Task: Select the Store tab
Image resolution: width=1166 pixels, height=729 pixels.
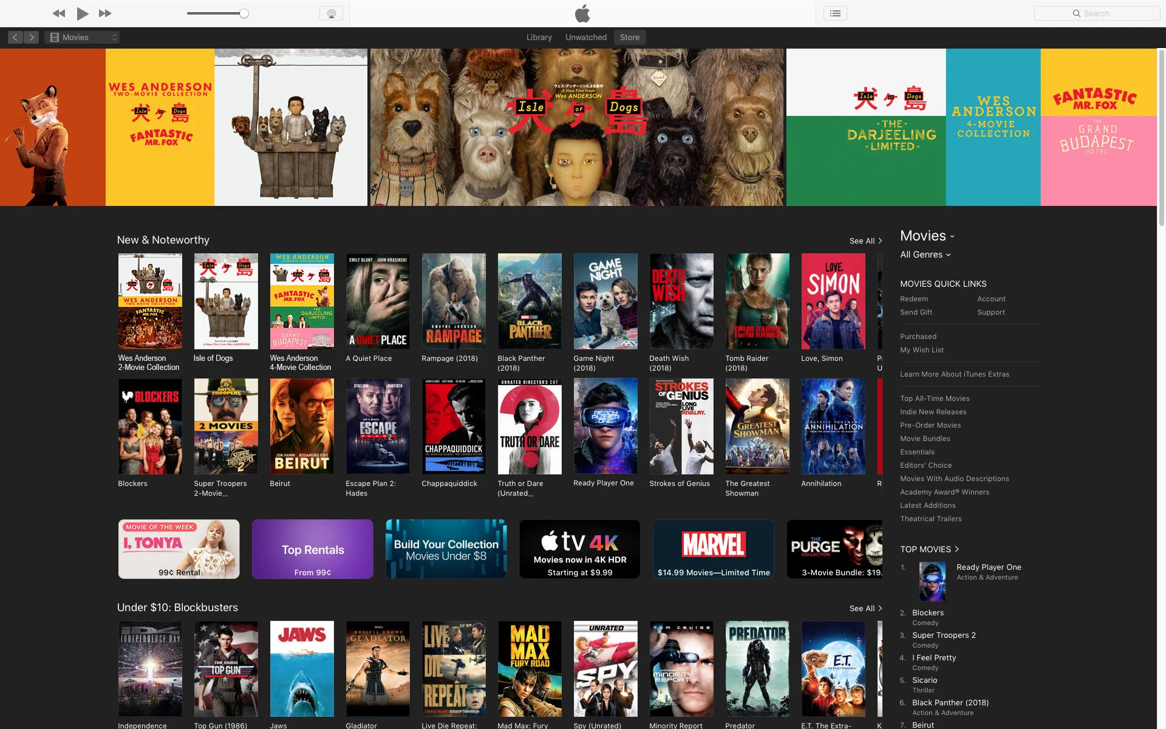Action: click(x=629, y=37)
